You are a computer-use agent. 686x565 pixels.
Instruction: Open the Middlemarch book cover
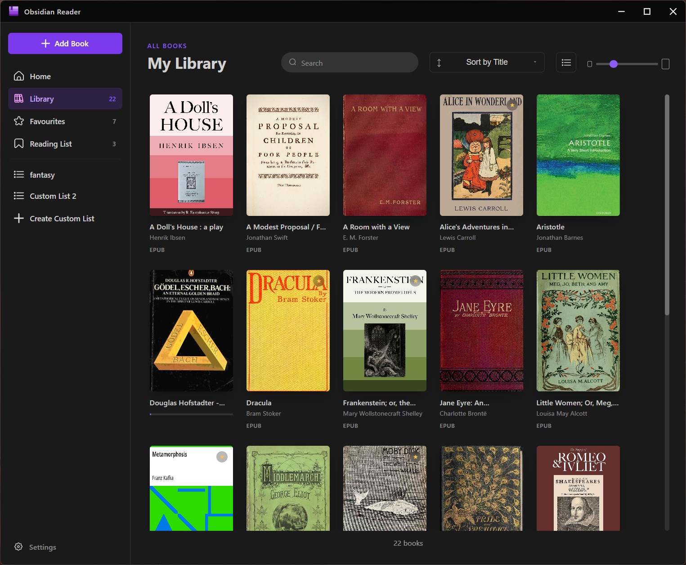(288, 488)
